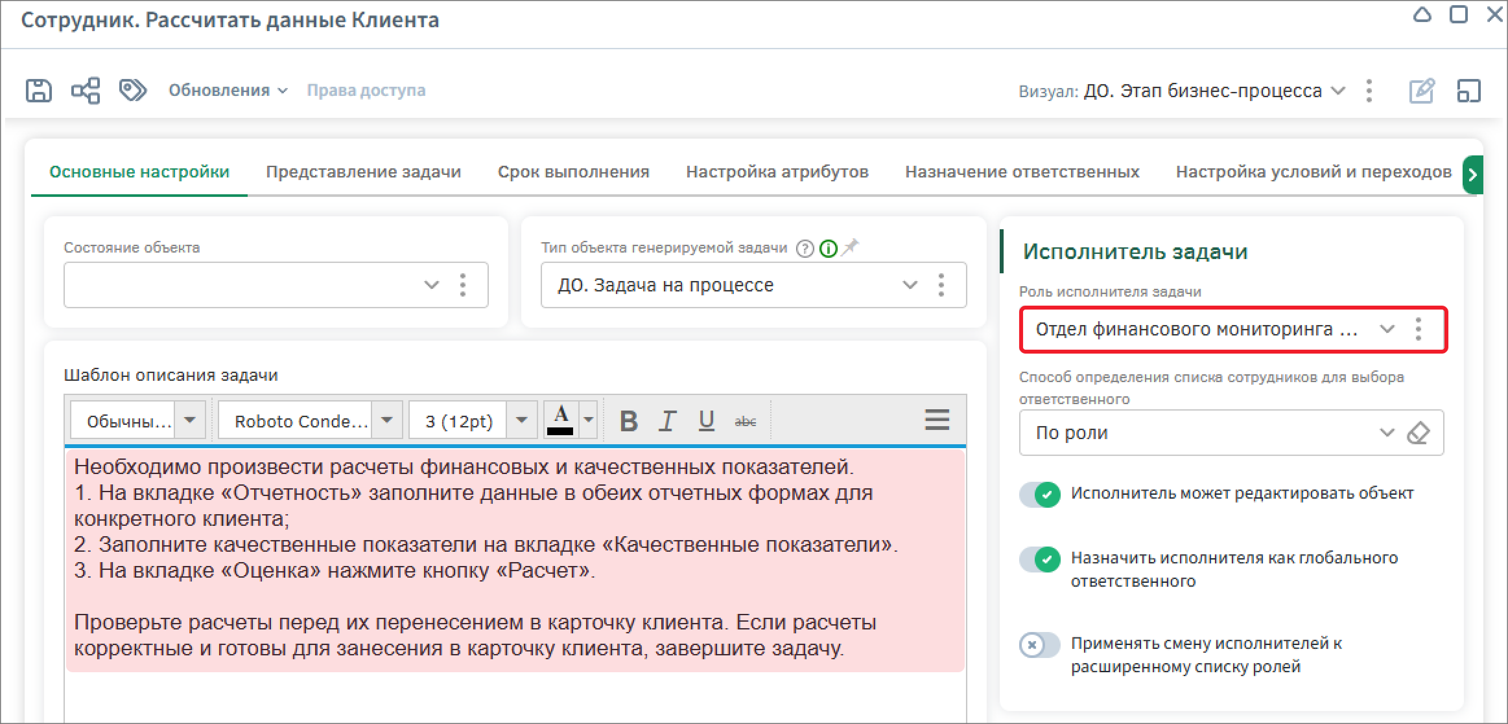Close the Сотрудник. Рассчитать данные Клиента window

[x=1495, y=15]
